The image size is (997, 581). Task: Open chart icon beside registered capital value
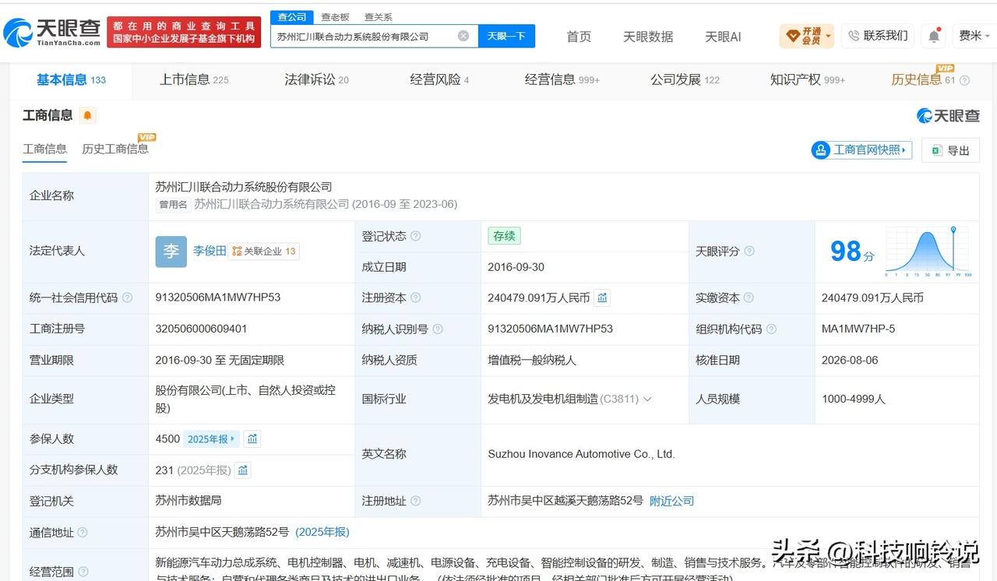[x=603, y=298]
